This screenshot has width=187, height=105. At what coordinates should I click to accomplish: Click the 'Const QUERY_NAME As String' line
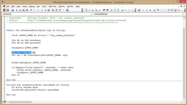pos(43,35)
